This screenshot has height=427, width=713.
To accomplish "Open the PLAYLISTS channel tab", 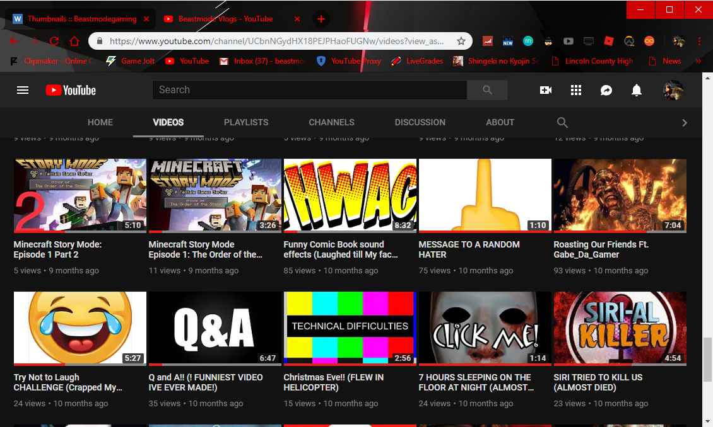I will (246, 123).
